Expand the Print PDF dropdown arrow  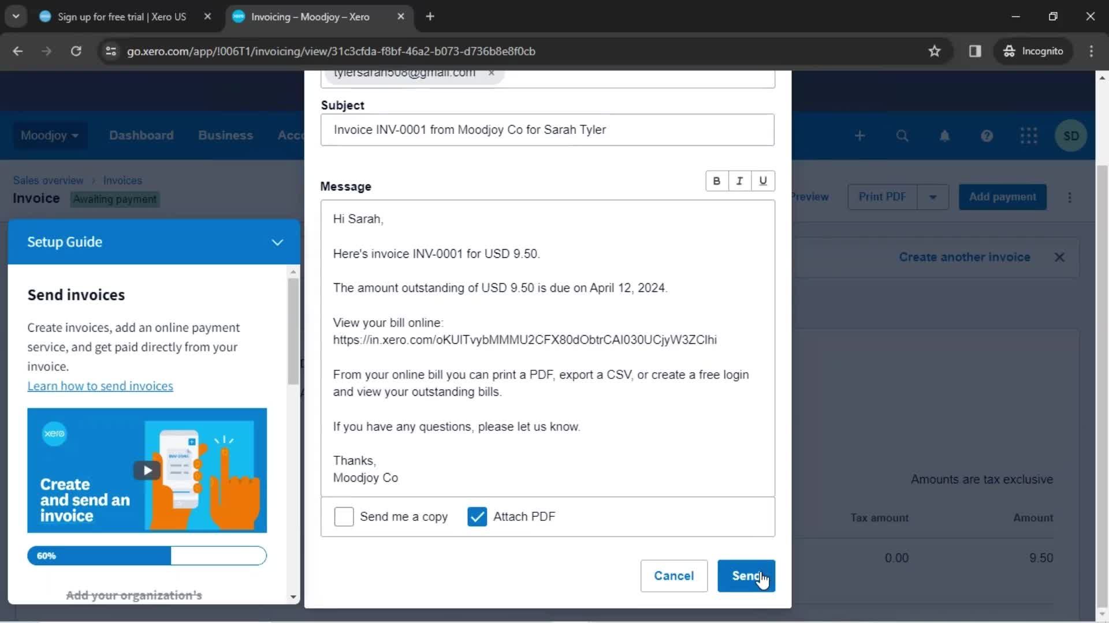click(933, 197)
